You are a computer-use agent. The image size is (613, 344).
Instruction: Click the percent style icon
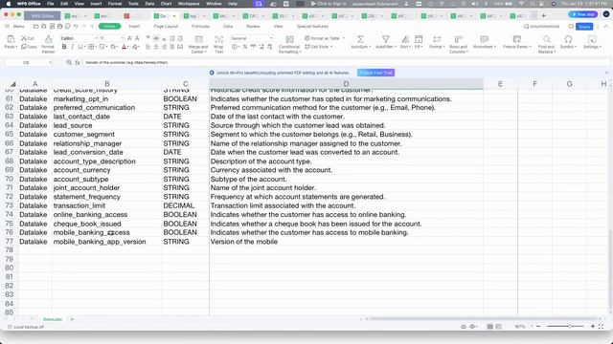pos(245,47)
